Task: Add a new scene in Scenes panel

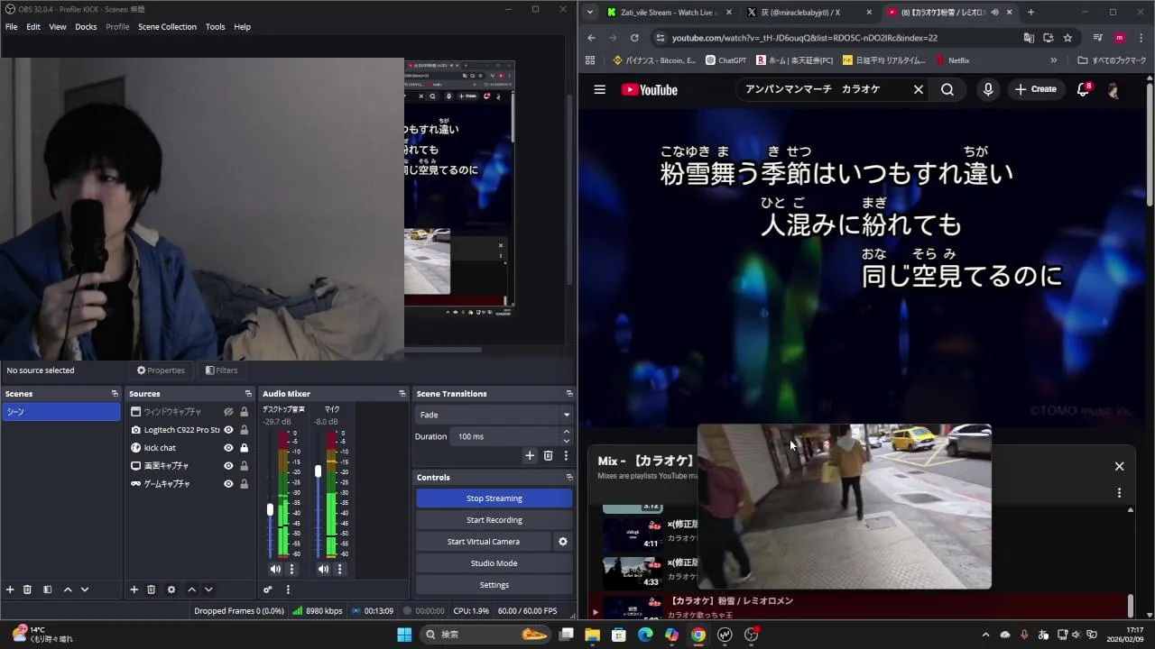Action: coord(10,590)
